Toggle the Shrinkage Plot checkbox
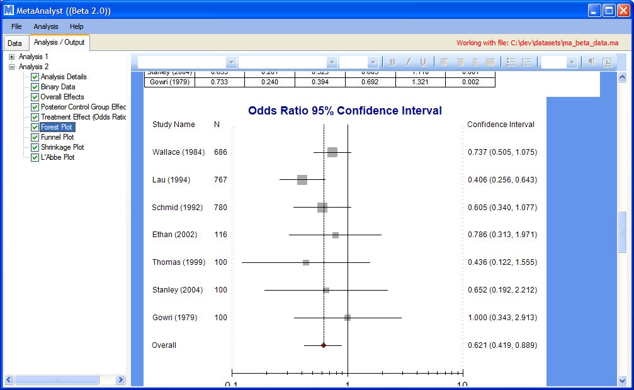Screen dimensions: 634x390 point(35,147)
